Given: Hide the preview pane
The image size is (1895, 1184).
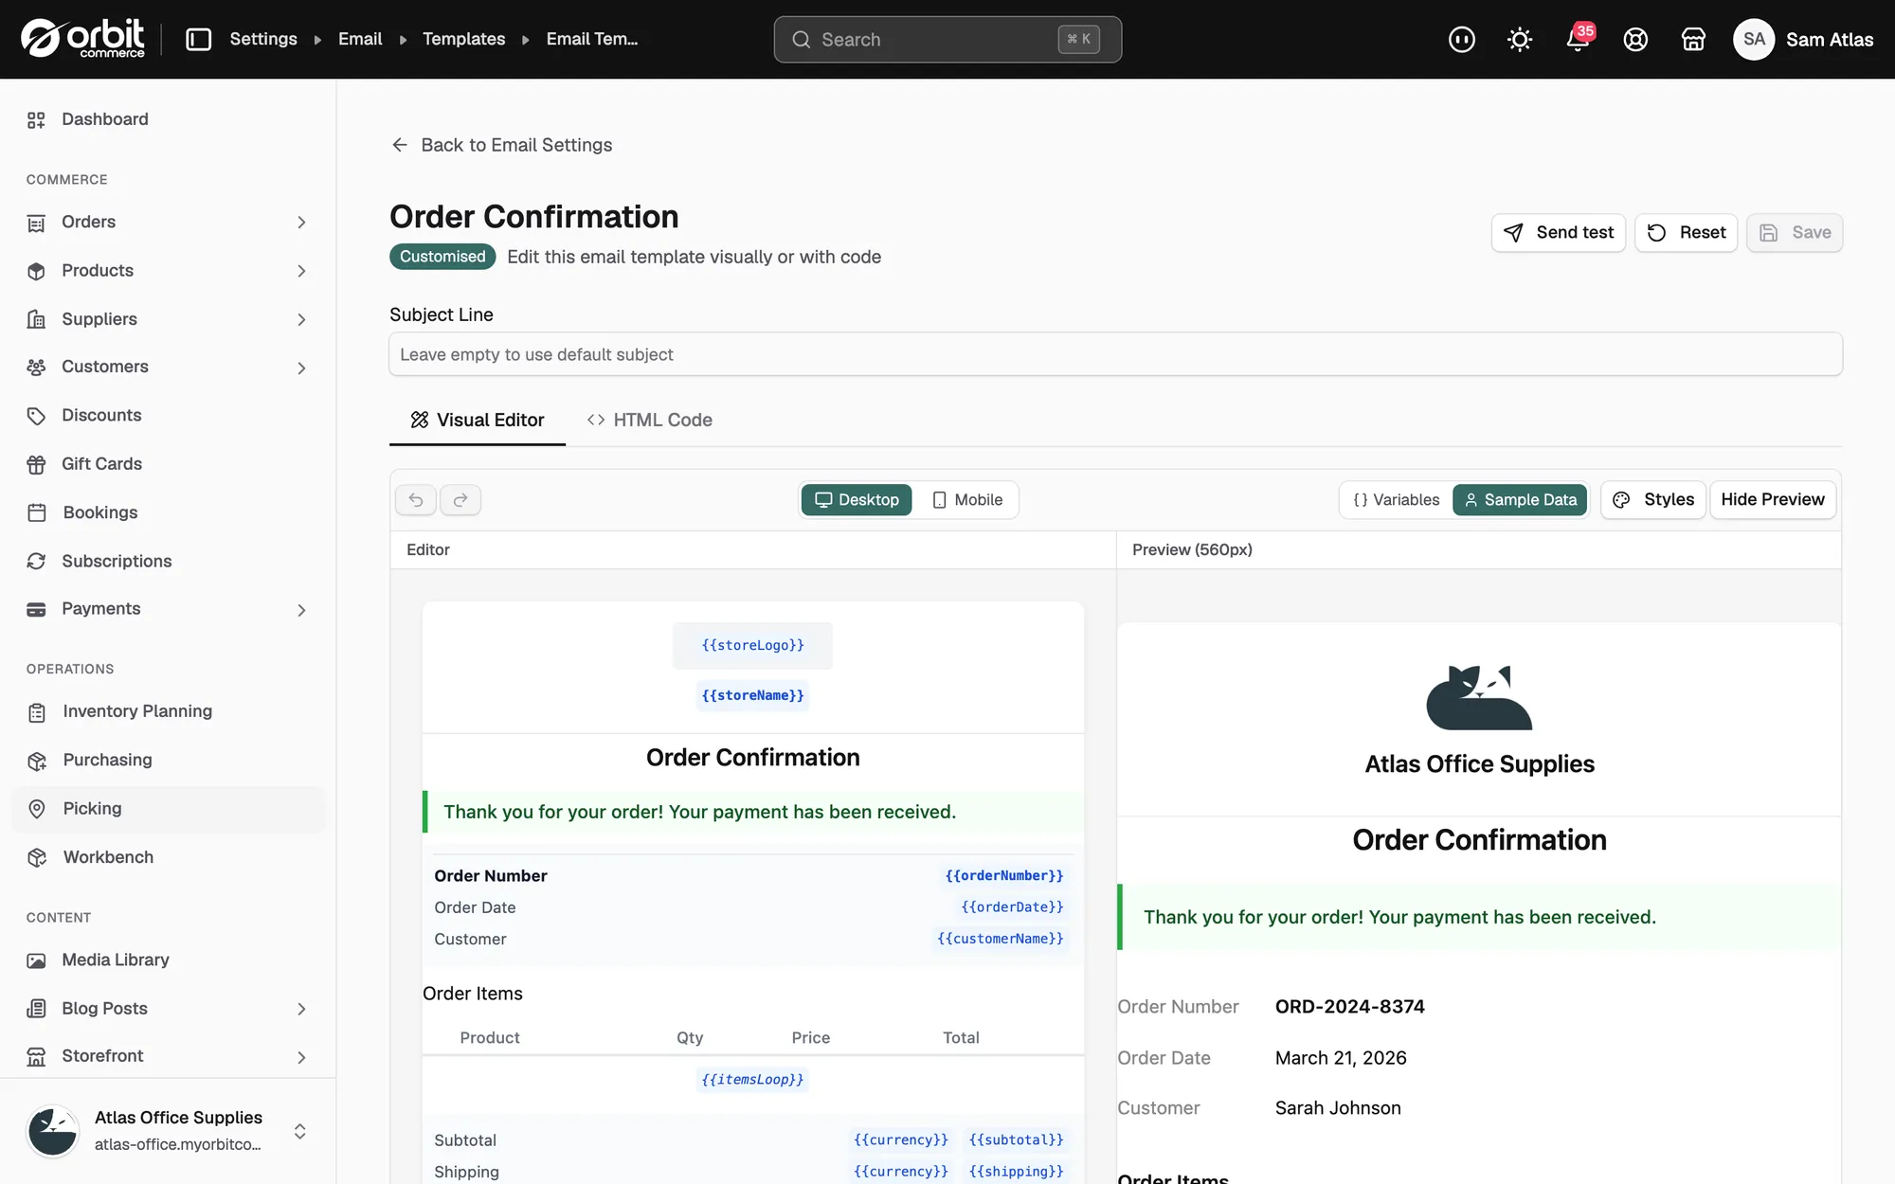Looking at the screenshot, I should pyautogui.click(x=1773, y=499).
